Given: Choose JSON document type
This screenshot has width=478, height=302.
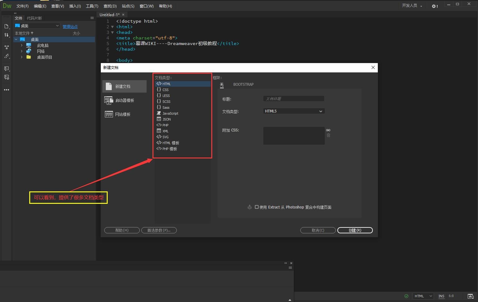Looking at the screenshot, I should click(183, 119).
